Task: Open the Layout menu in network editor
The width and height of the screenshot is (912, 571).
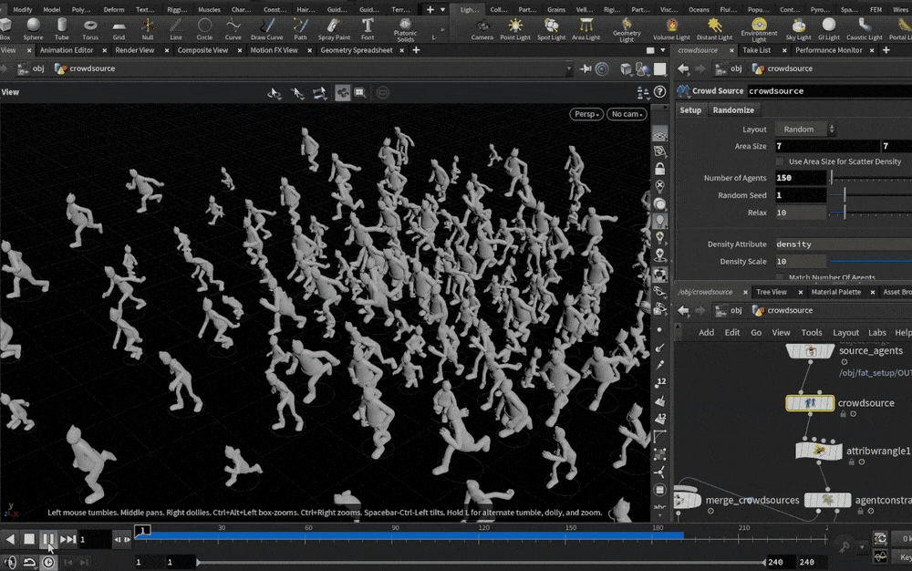Action: coord(845,333)
